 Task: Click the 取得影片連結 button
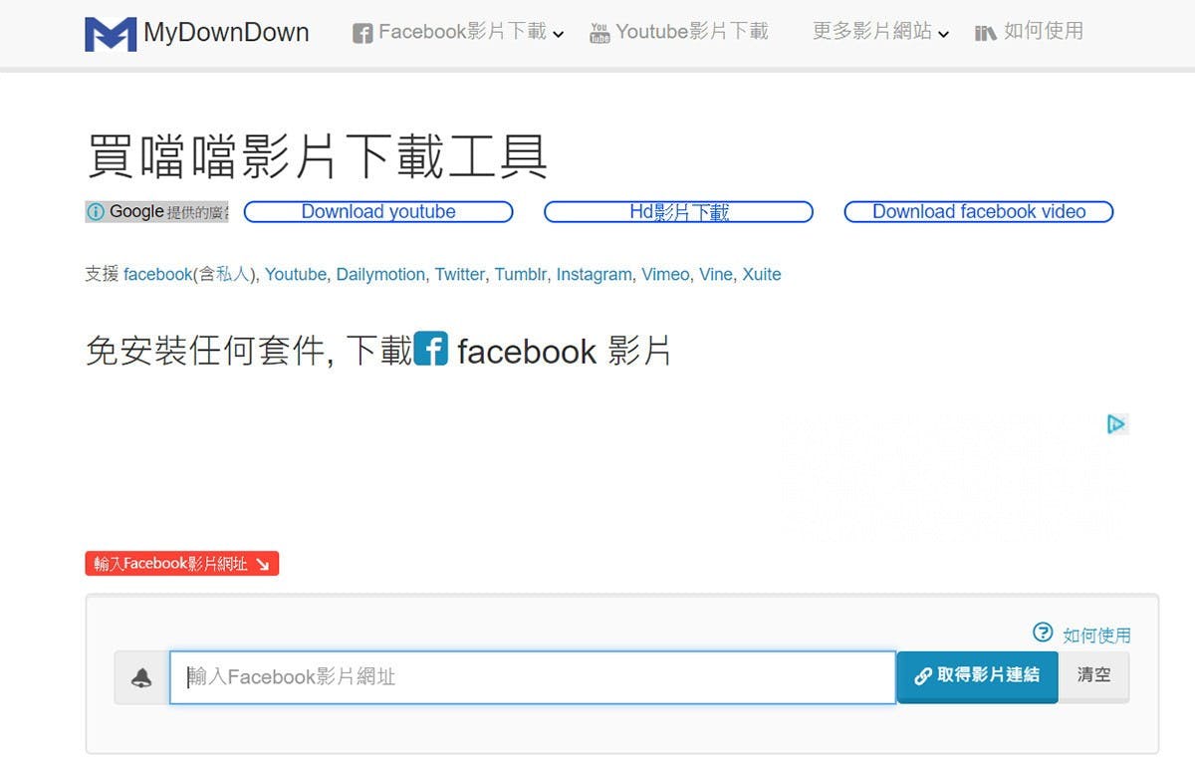(977, 676)
